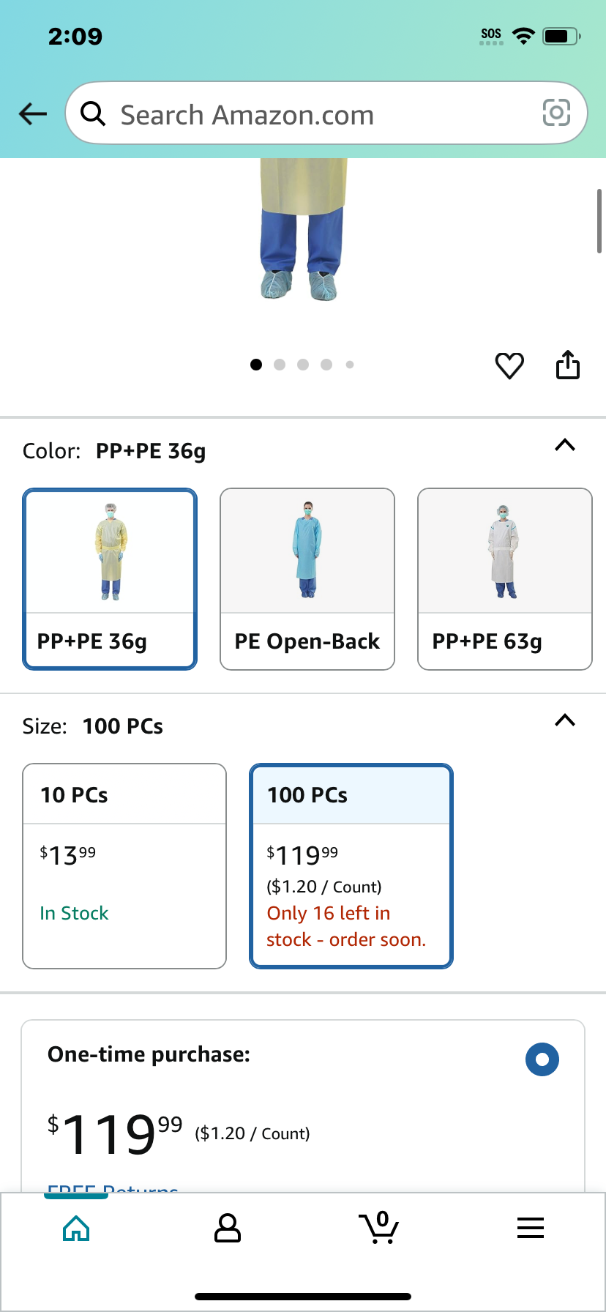Open the account profile icon
This screenshot has width=606, height=1312.
click(228, 1228)
